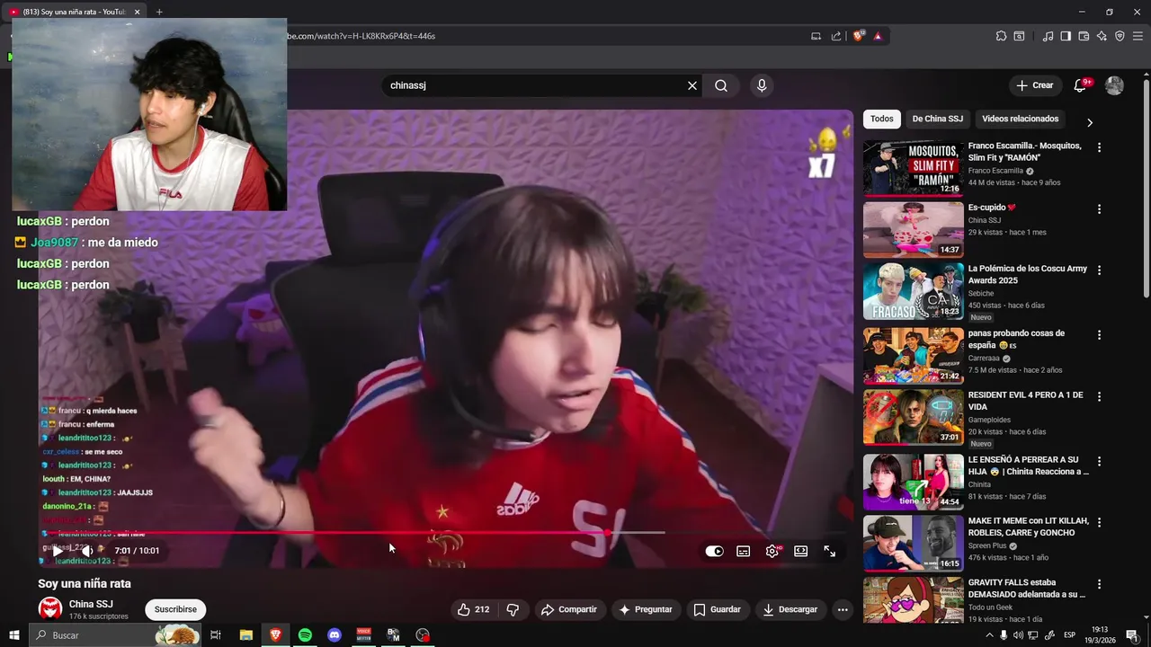The image size is (1151, 647).
Task: Dislike the video
Action: [513, 609]
